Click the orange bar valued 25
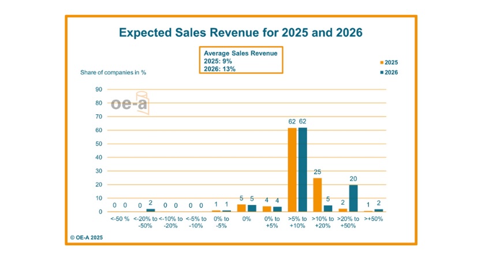The width and height of the screenshot is (485, 262). [318, 194]
